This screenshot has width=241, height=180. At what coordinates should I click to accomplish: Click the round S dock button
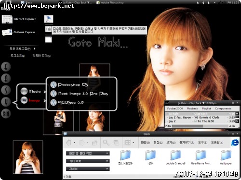coord(6,90)
